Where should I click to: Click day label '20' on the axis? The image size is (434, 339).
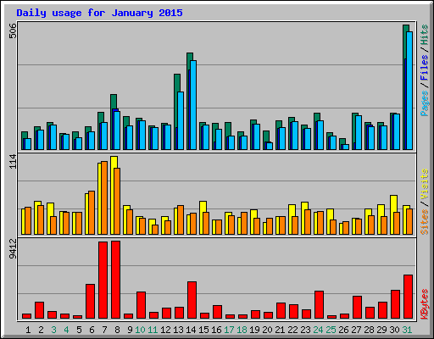click(267, 330)
